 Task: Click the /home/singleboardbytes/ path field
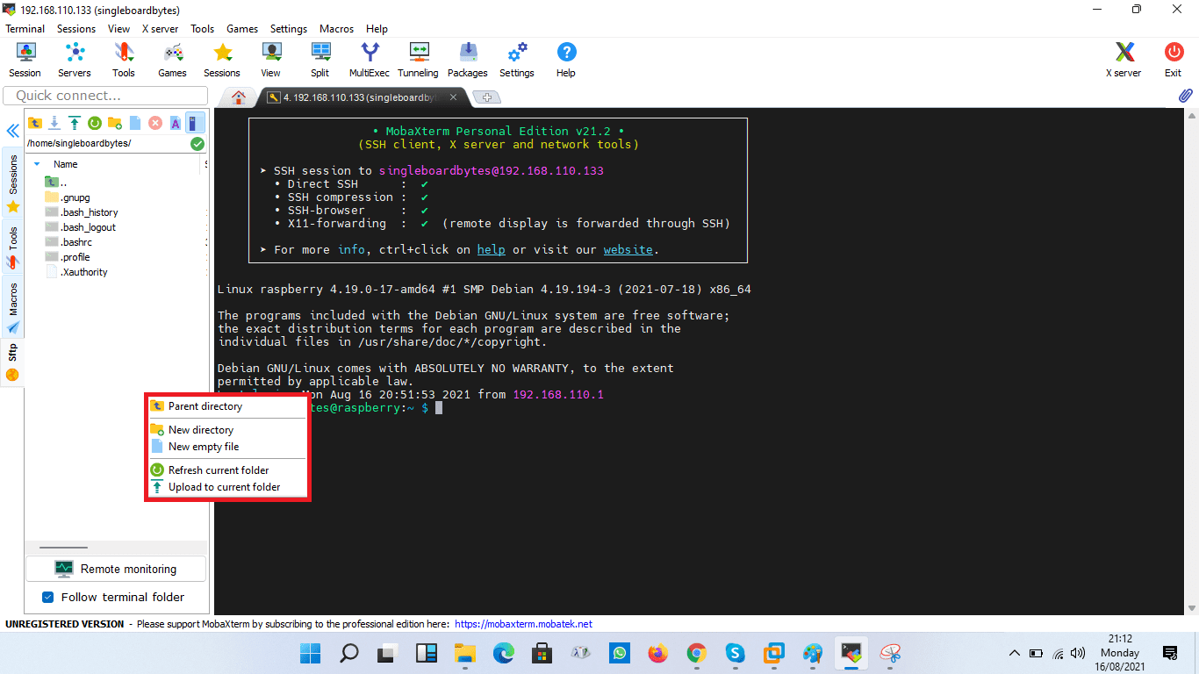(107, 143)
